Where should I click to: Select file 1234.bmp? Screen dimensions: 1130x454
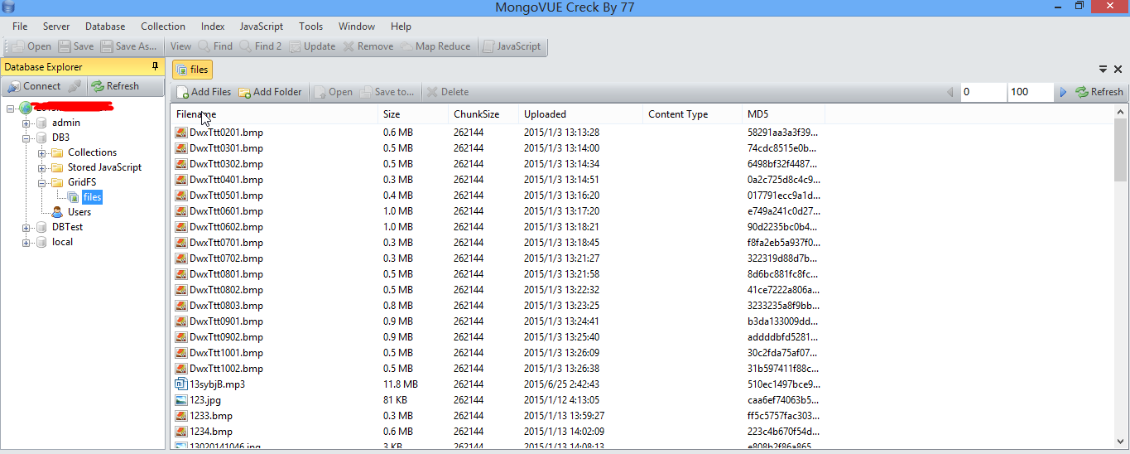(211, 432)
